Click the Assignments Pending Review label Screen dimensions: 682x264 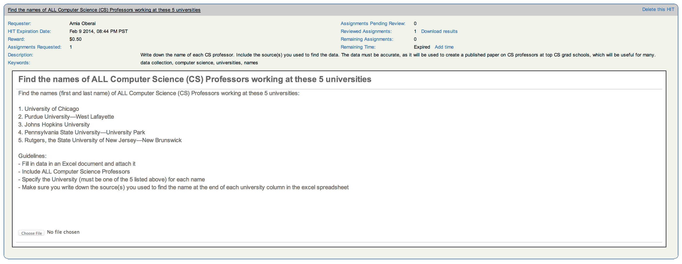[373, 24]
